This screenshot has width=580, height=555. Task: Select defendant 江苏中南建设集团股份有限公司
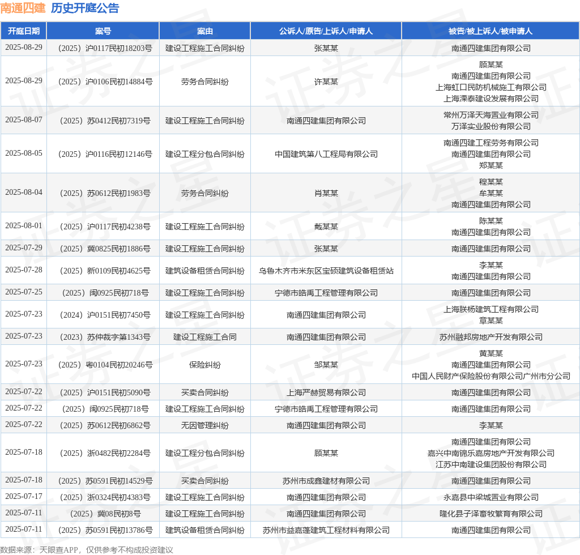(x=491, y=464)
